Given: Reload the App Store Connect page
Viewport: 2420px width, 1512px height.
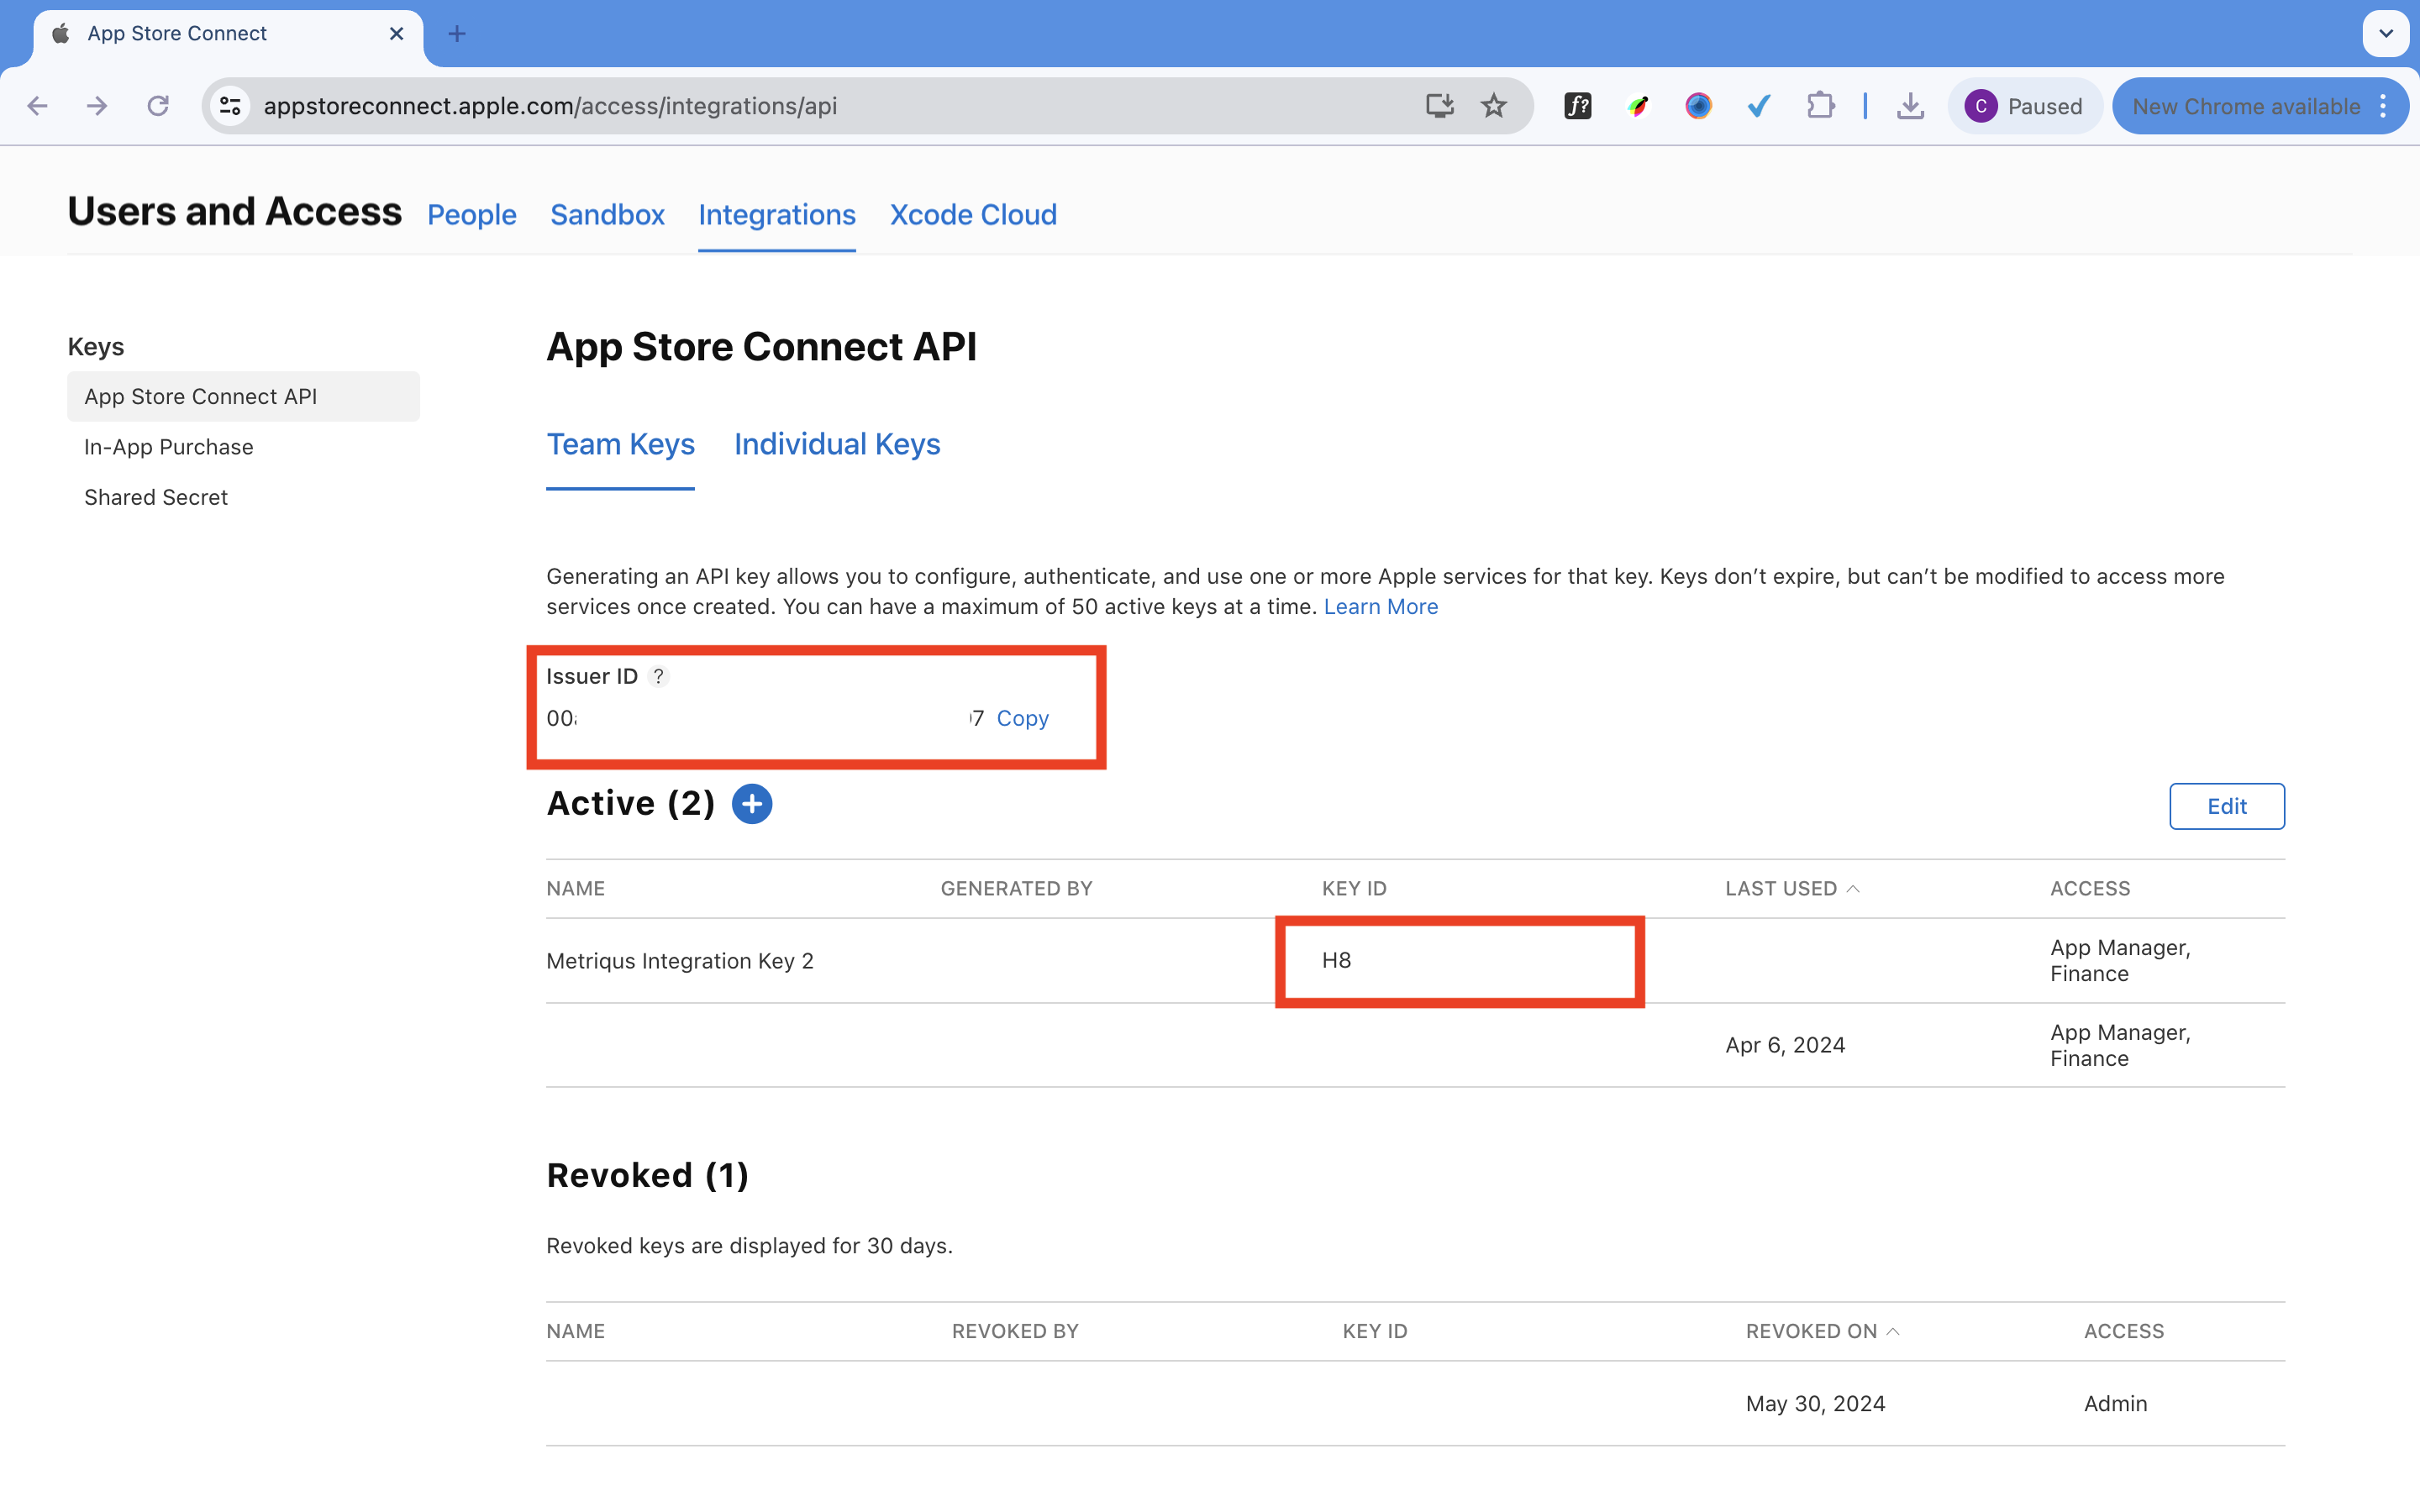Looking at the screenshot, I should (158, 106).
